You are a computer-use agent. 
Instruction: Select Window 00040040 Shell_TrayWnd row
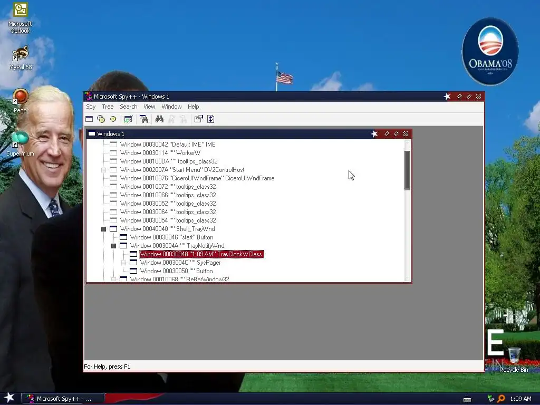pyautogui.click(x=167, y=229)
